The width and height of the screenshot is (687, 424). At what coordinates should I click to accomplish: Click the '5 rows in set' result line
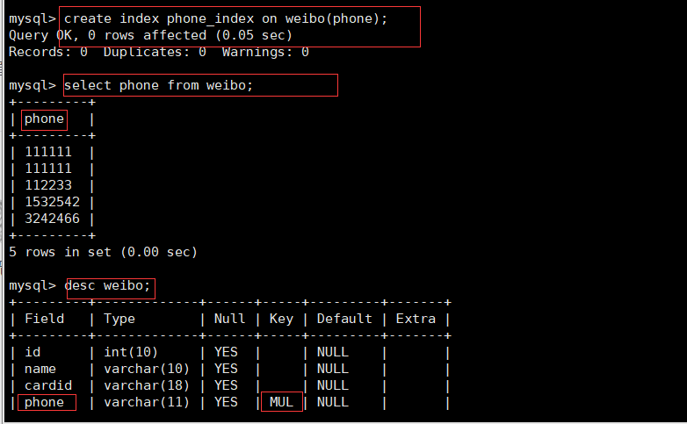click(x=103, y=252)
